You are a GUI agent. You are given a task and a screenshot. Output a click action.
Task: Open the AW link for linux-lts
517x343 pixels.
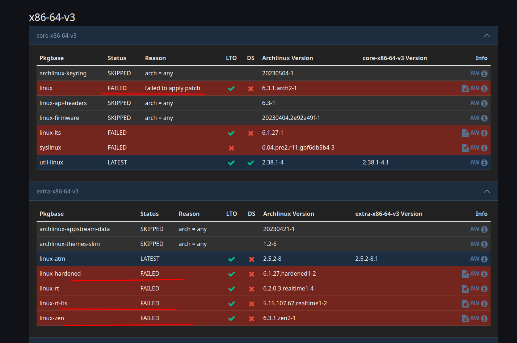(x=475, y=133)
